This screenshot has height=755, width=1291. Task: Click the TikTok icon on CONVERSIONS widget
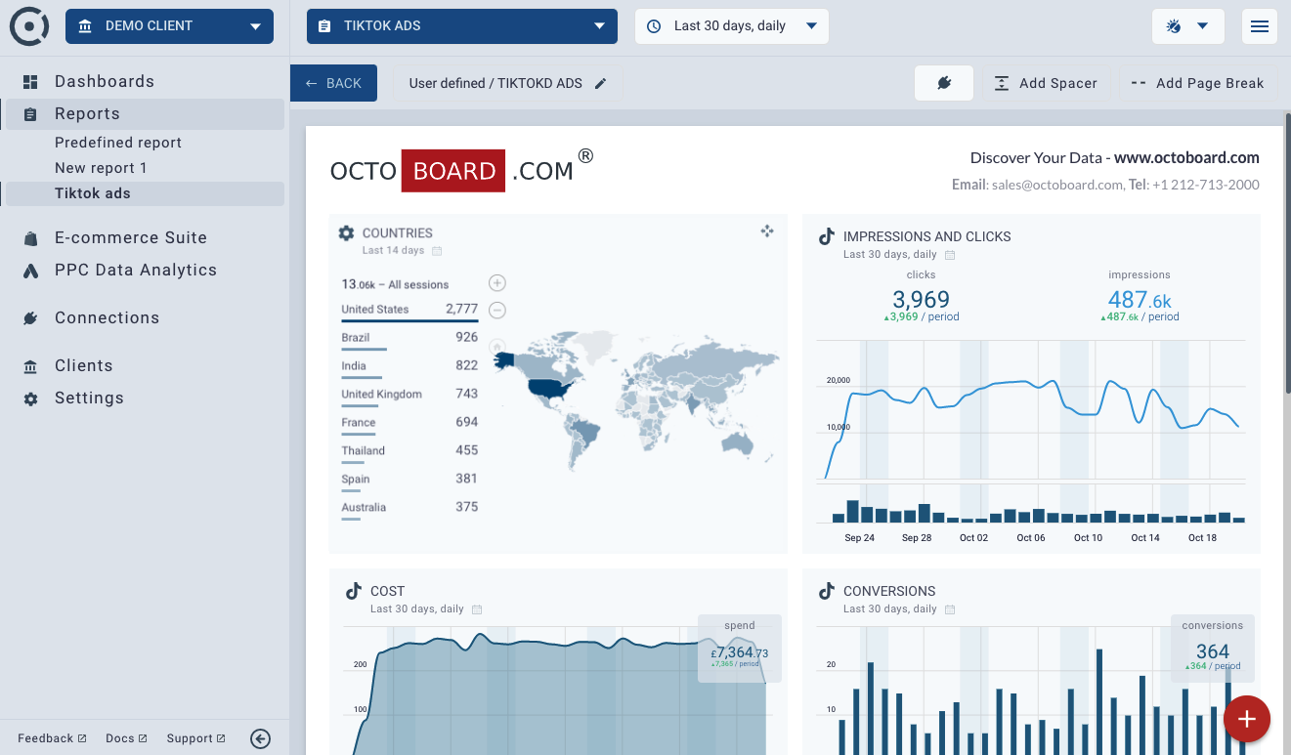pos(826,591)
